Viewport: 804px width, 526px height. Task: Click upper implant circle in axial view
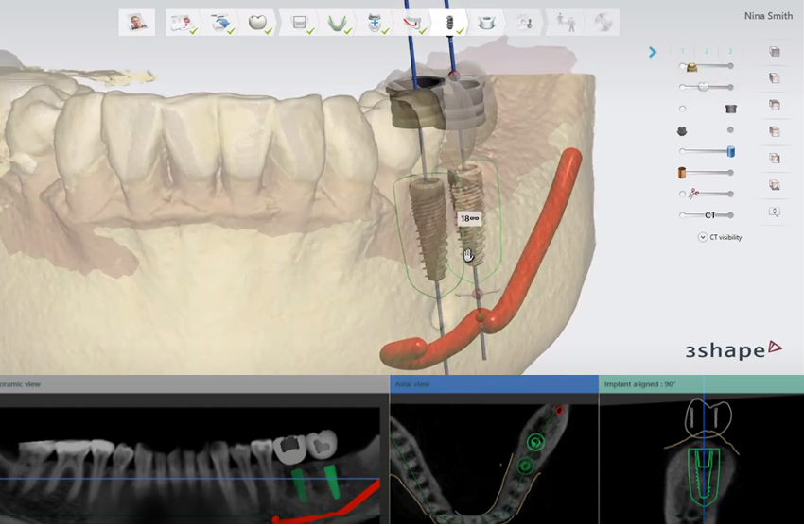click(x=535, y=442)
